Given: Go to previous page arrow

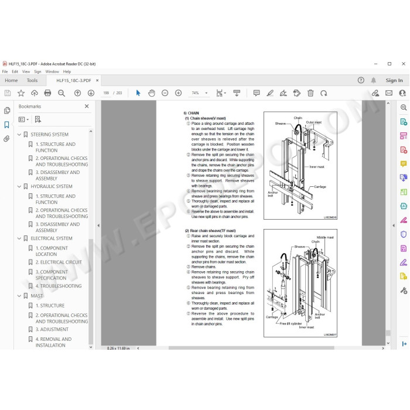Looking at the screenshot, I should [x=78, y=93].
